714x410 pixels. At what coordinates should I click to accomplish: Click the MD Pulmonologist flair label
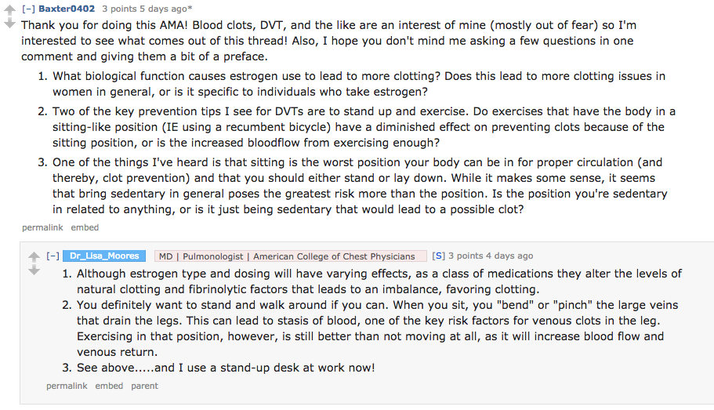[x=287, y=256]
